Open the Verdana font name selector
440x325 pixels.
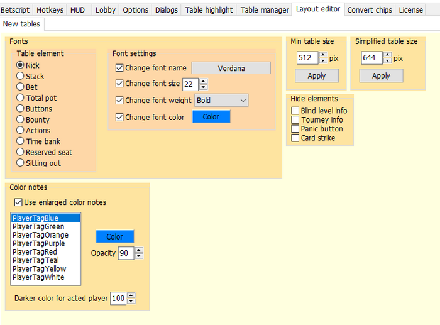pos(231,68)
